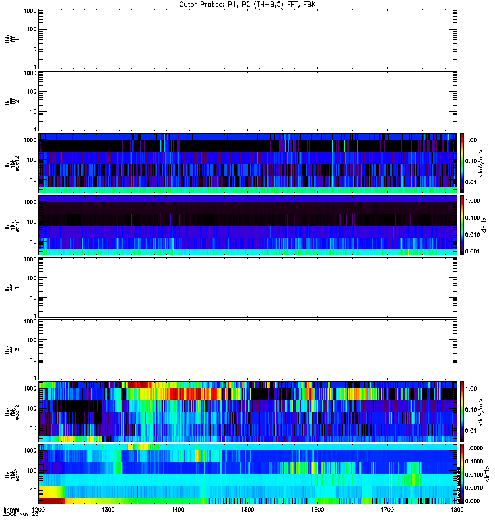Click the "1.000" value on the thb scm1 color bar
495x528 pixels.
[x=473, y=201]
